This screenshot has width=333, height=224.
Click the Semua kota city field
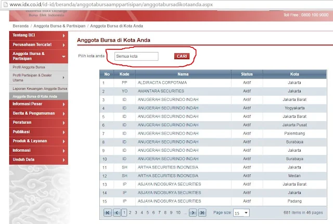(136, 56)
